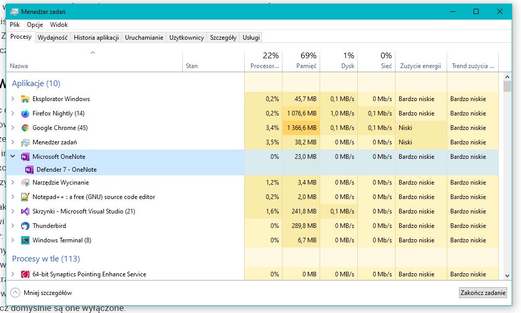Open the Uruchamianie tab
Viewport: 521px width, 313px height.
pyautogui.click(x=144, y=38)
